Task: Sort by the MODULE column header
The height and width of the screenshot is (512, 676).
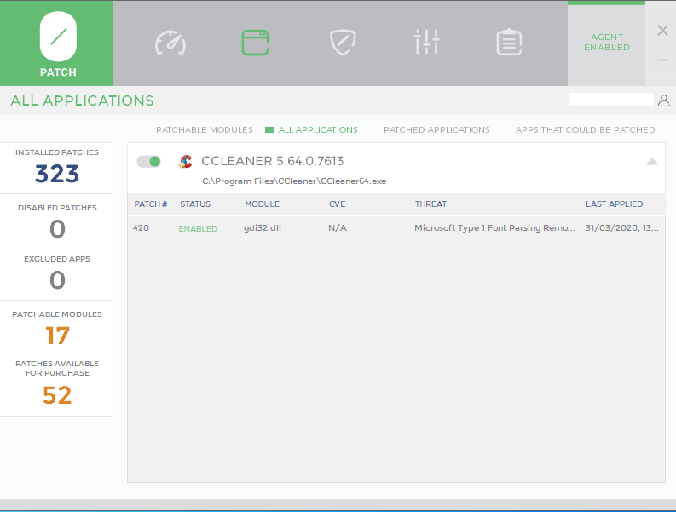Action: pyautogui.click(x=262, y=204)
